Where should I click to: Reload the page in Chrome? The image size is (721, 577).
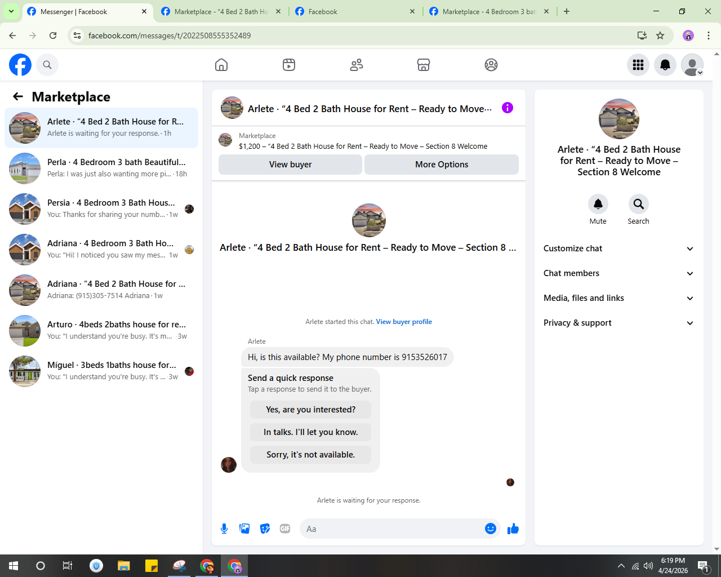[53, 35]
